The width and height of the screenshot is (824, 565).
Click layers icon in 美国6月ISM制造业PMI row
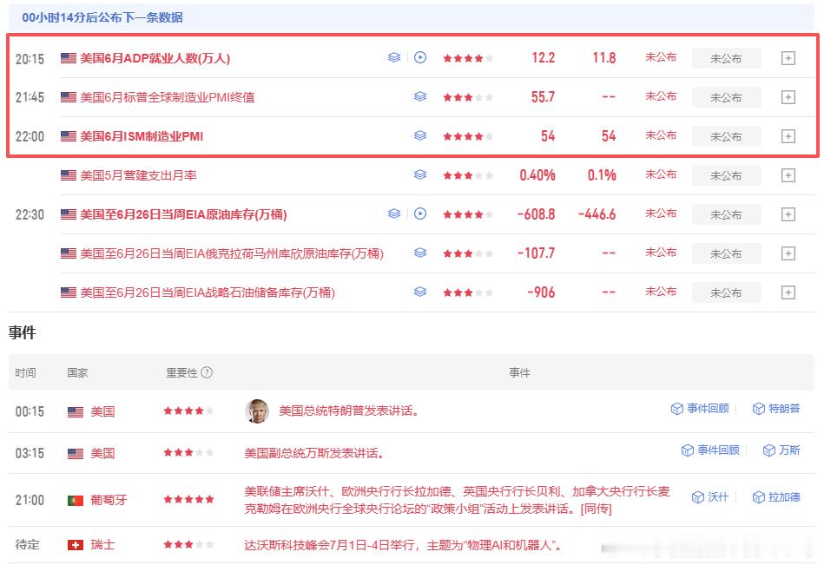coord(420,136)
